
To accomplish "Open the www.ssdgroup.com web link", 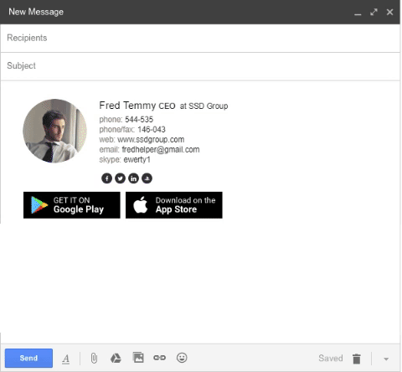I will [x=151, y=139].
